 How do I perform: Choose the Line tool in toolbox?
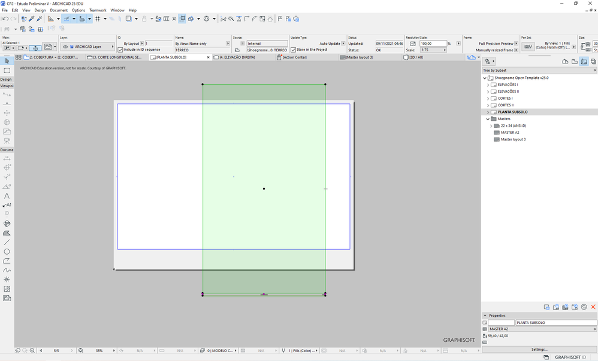[x=7, y=242]
